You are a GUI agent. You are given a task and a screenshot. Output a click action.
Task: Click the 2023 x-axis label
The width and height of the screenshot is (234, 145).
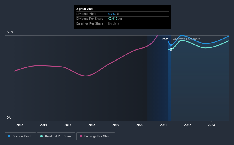pos(211,125)
